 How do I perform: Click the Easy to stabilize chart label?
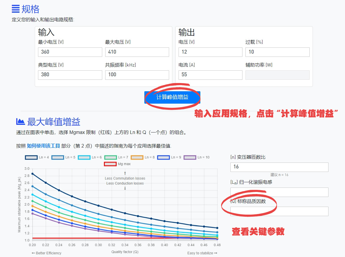click(202, 253)
